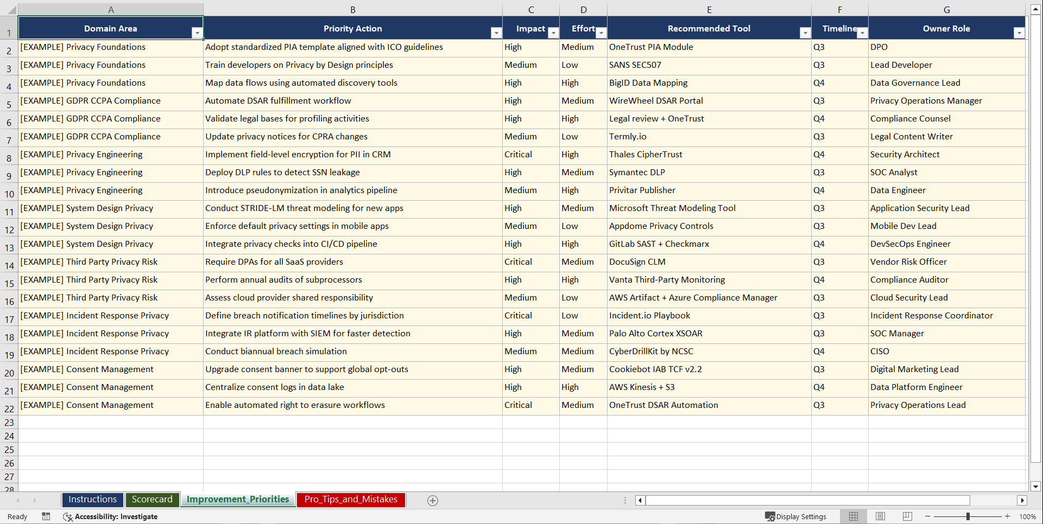Viewport: 1043px width, 524px height.
Task: Click the Accessibility Investigate icon
Action: (x=68, y=516)
